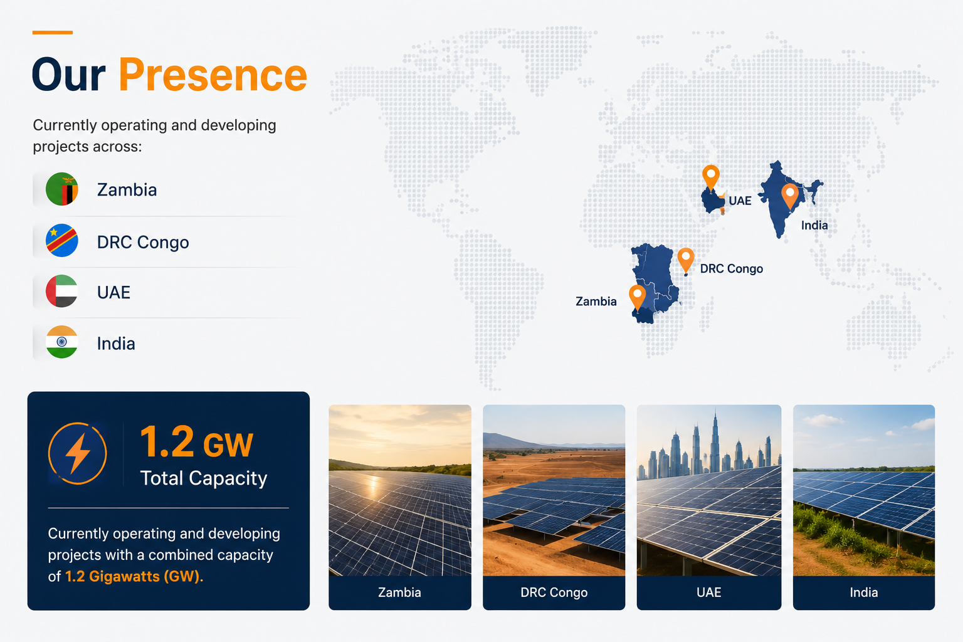Click the 'Our Presence' heading
This screenshot has width=963, height=642.
click(169, 75)
